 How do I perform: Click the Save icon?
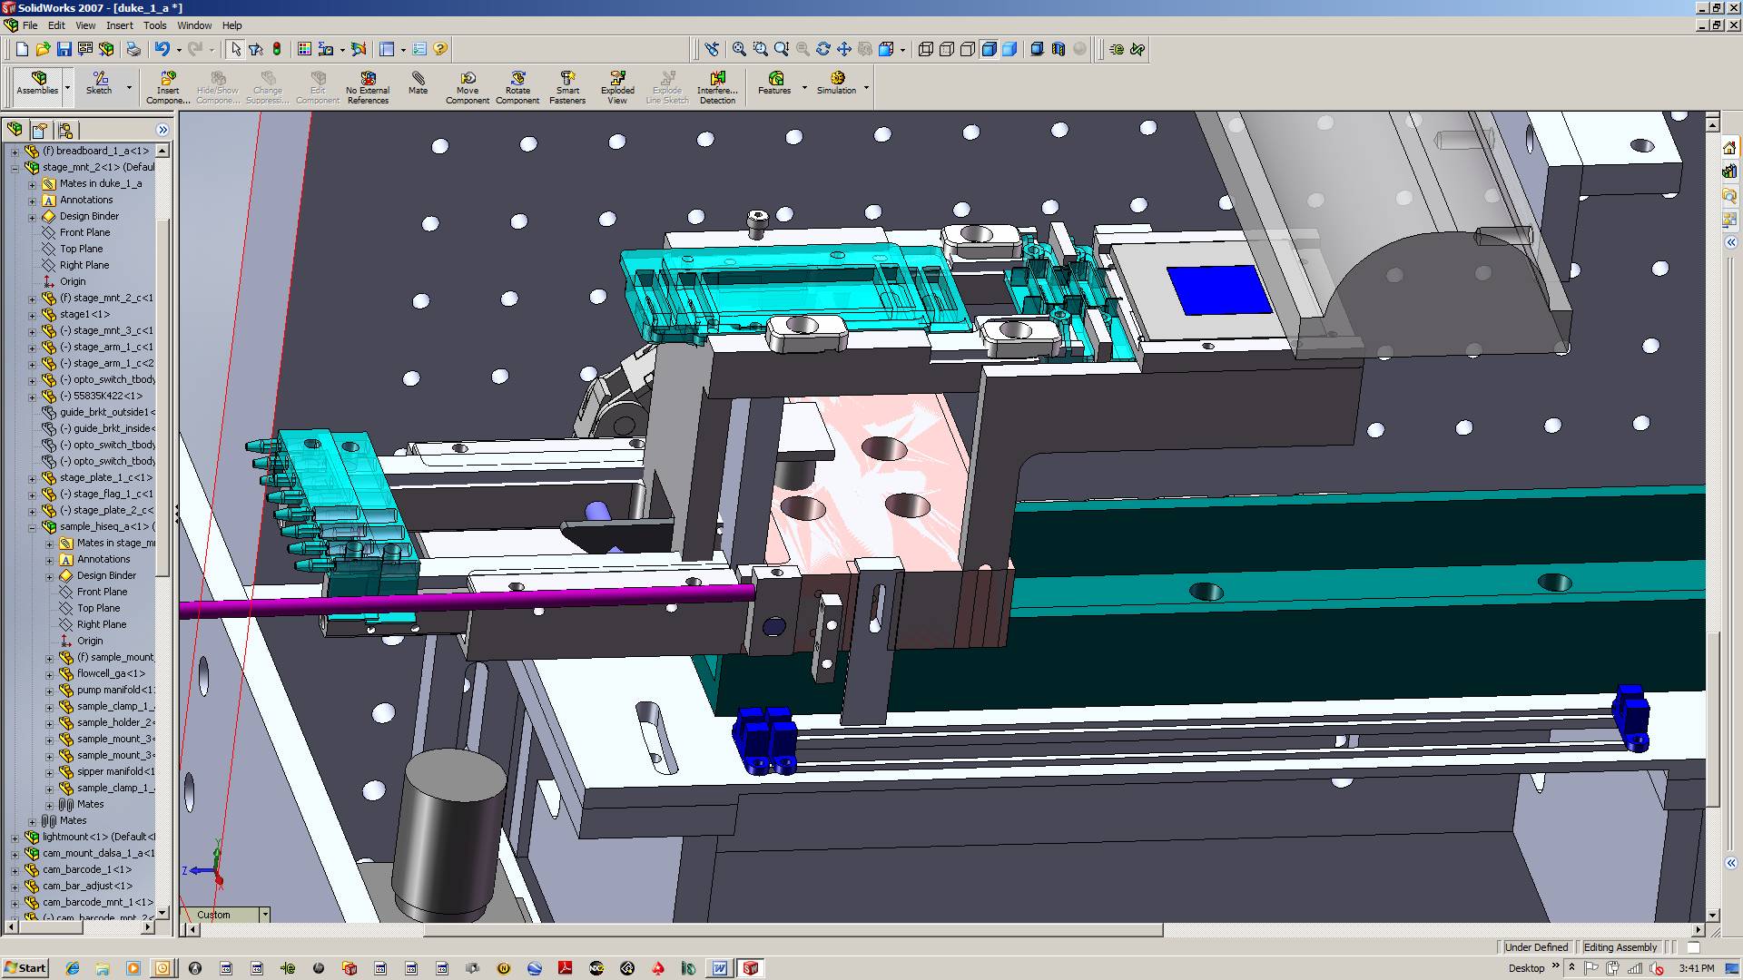pos(64,49)
